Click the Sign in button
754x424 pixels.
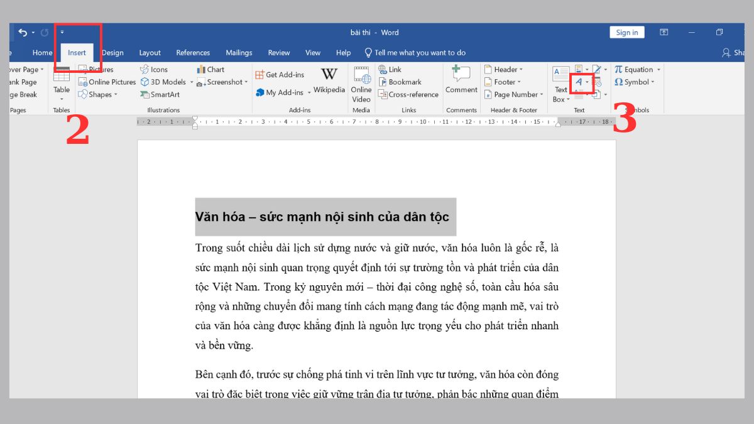tap(626, 33)
